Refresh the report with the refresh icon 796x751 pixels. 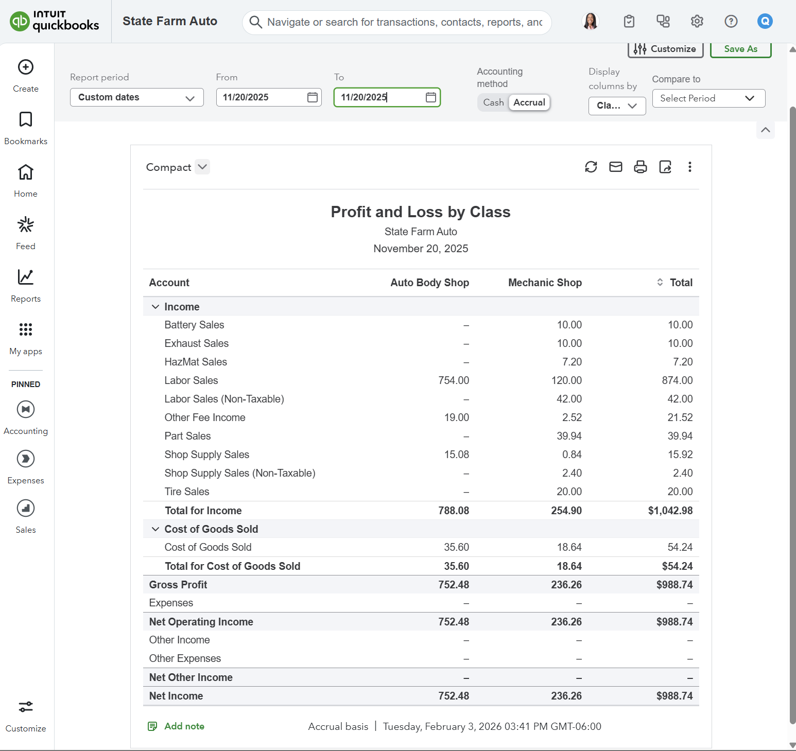click(591, 167)
